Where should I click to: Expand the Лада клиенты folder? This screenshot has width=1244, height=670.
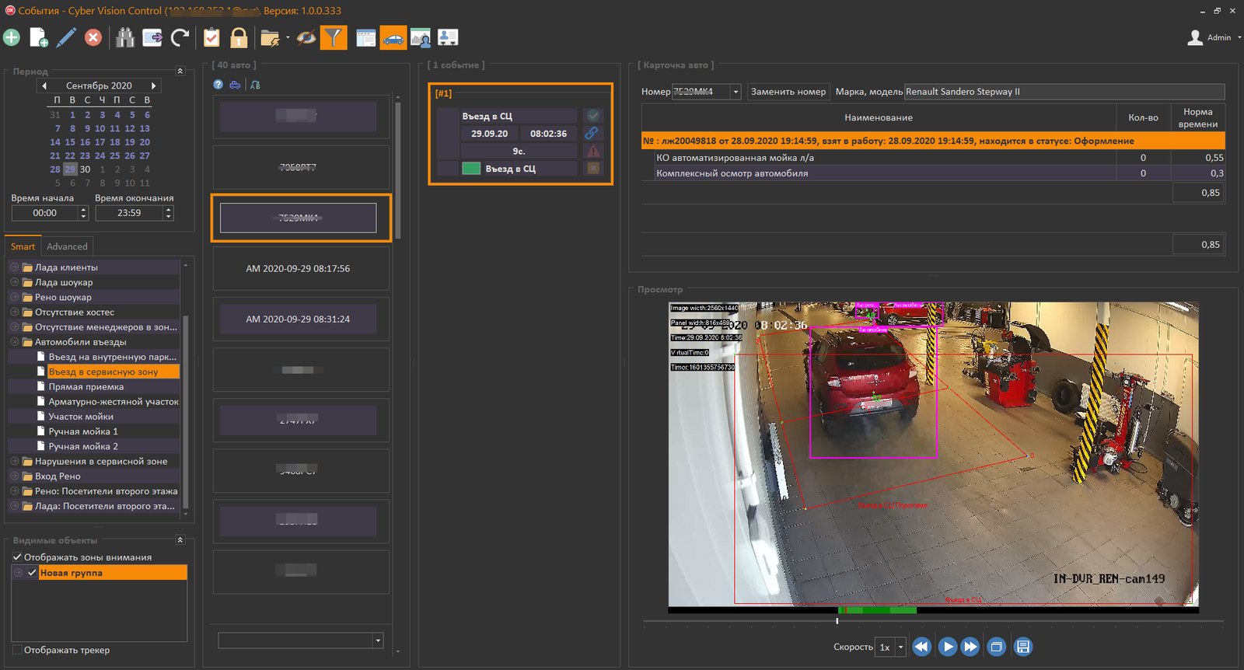pyautogui.click(x=14, y=267)
